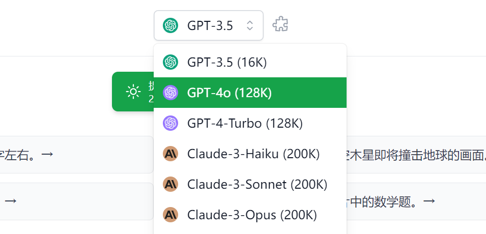Select Claude-3-Sonnet (200K) model
486x234 pixels.
click(250, 184)
